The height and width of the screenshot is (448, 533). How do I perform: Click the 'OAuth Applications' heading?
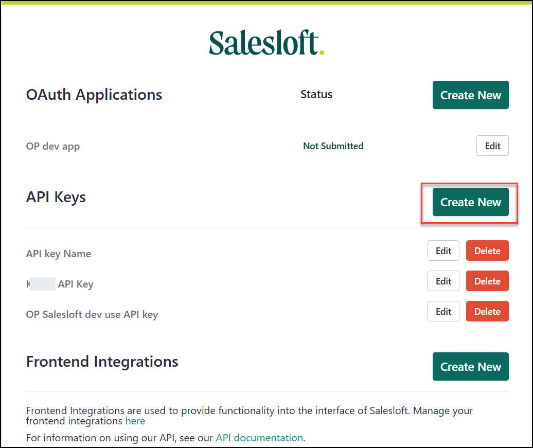94,95
